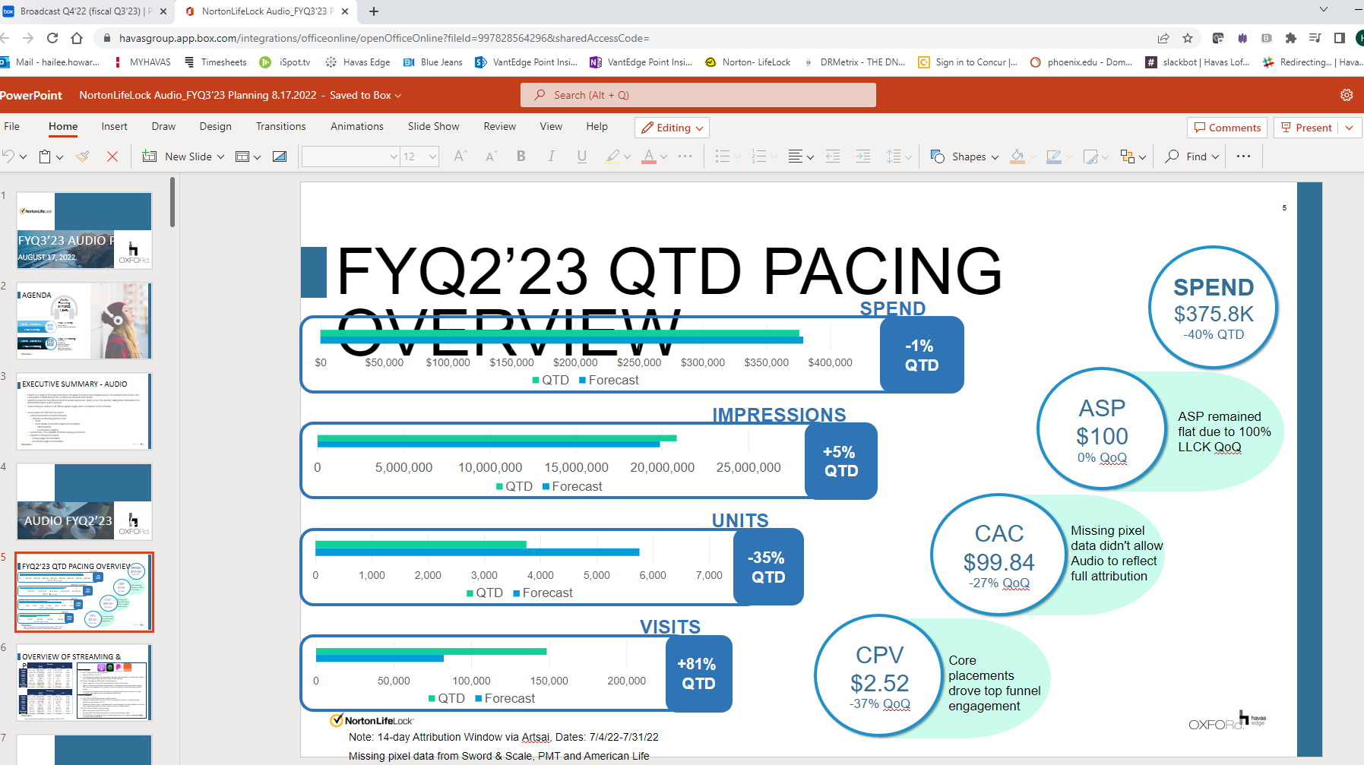The height and width of the screenshot is (765, 1364).
Task: Increase font size with the larger A
Action: pyautogui.click(x=460, y=156)
